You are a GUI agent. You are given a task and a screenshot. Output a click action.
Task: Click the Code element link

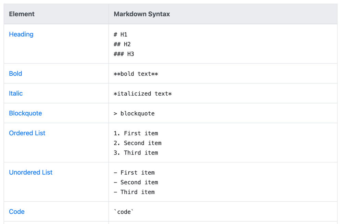[x=17, y=212]
